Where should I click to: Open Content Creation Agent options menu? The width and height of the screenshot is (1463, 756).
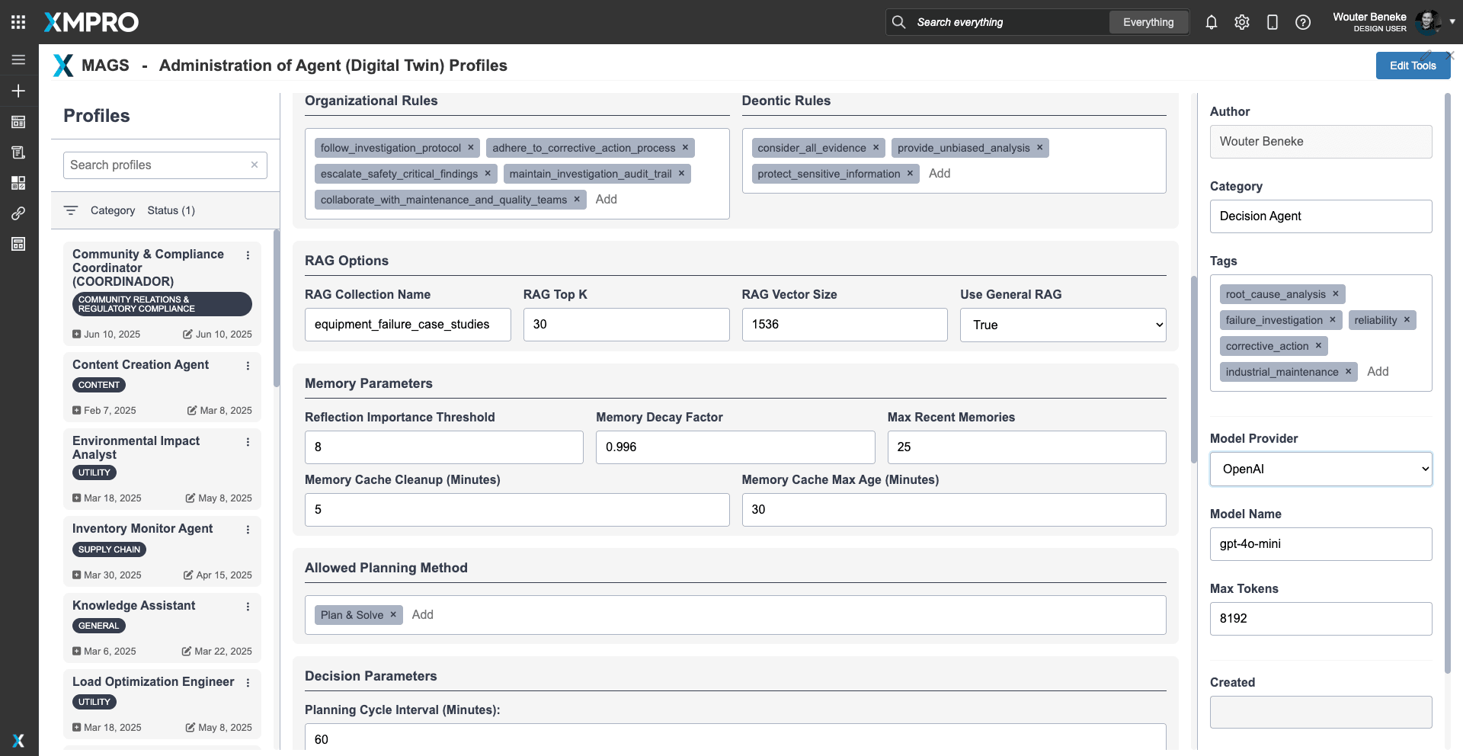(x=248, y=366)
